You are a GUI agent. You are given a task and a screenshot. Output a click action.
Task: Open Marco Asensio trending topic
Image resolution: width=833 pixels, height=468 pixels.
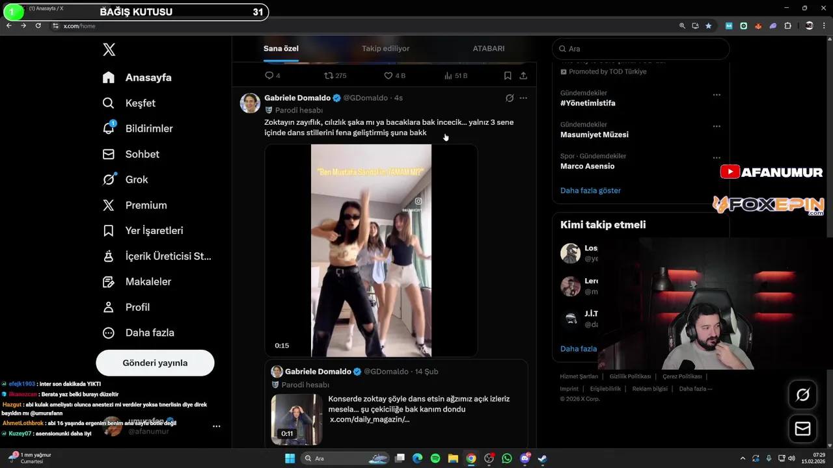pos(587,166)
